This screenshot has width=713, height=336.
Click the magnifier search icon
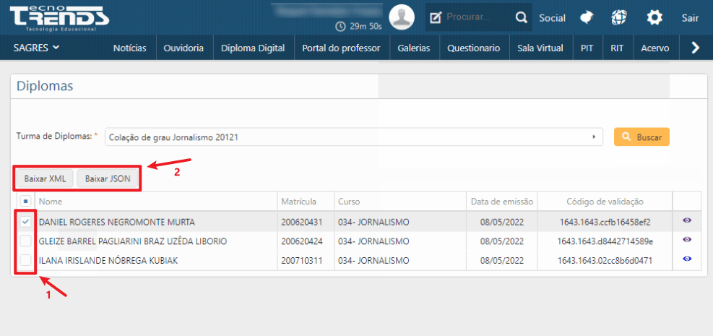coord(521,17)
